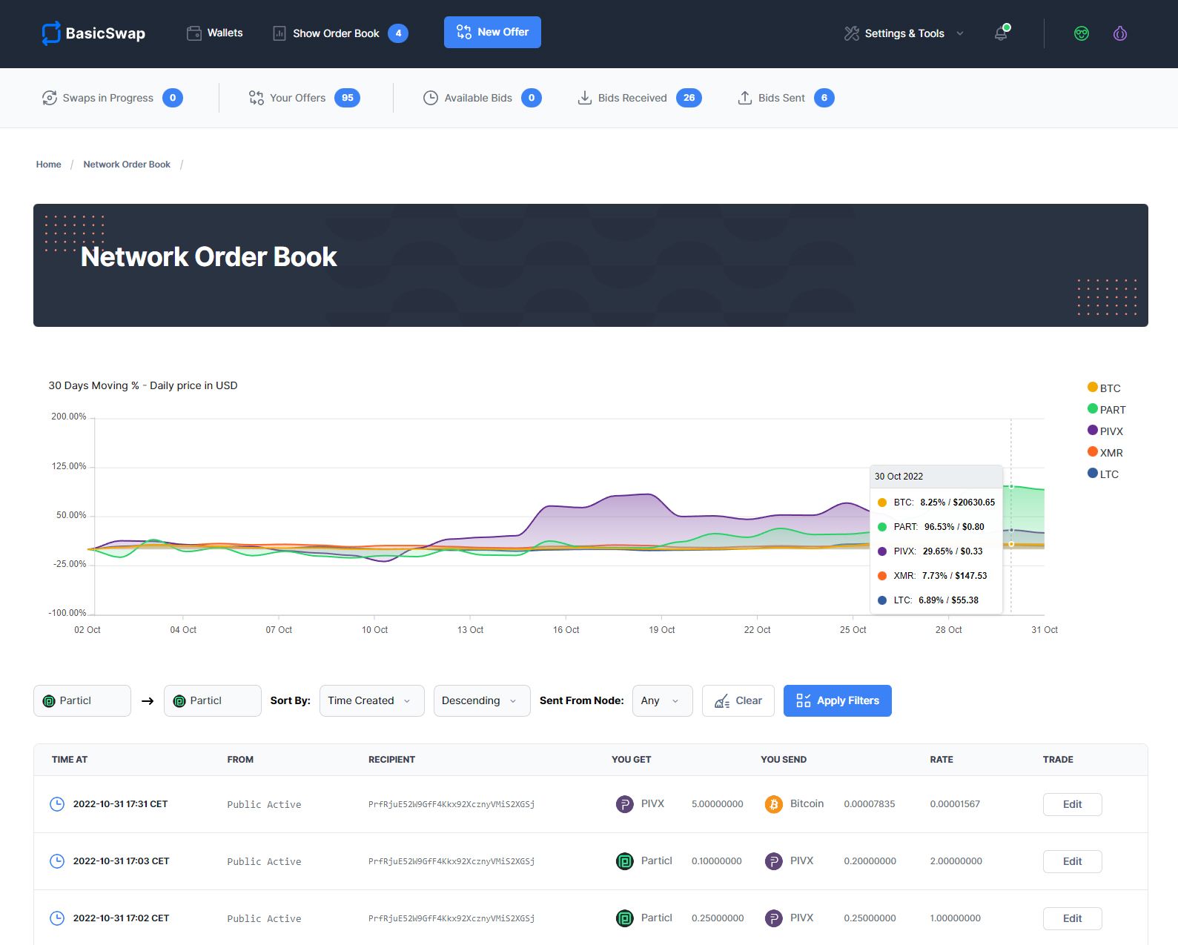Edit the 17:02 CET offer
Image resolution: width=1178 pixels, height=945 pixels.
click(x=1073, y=918)
